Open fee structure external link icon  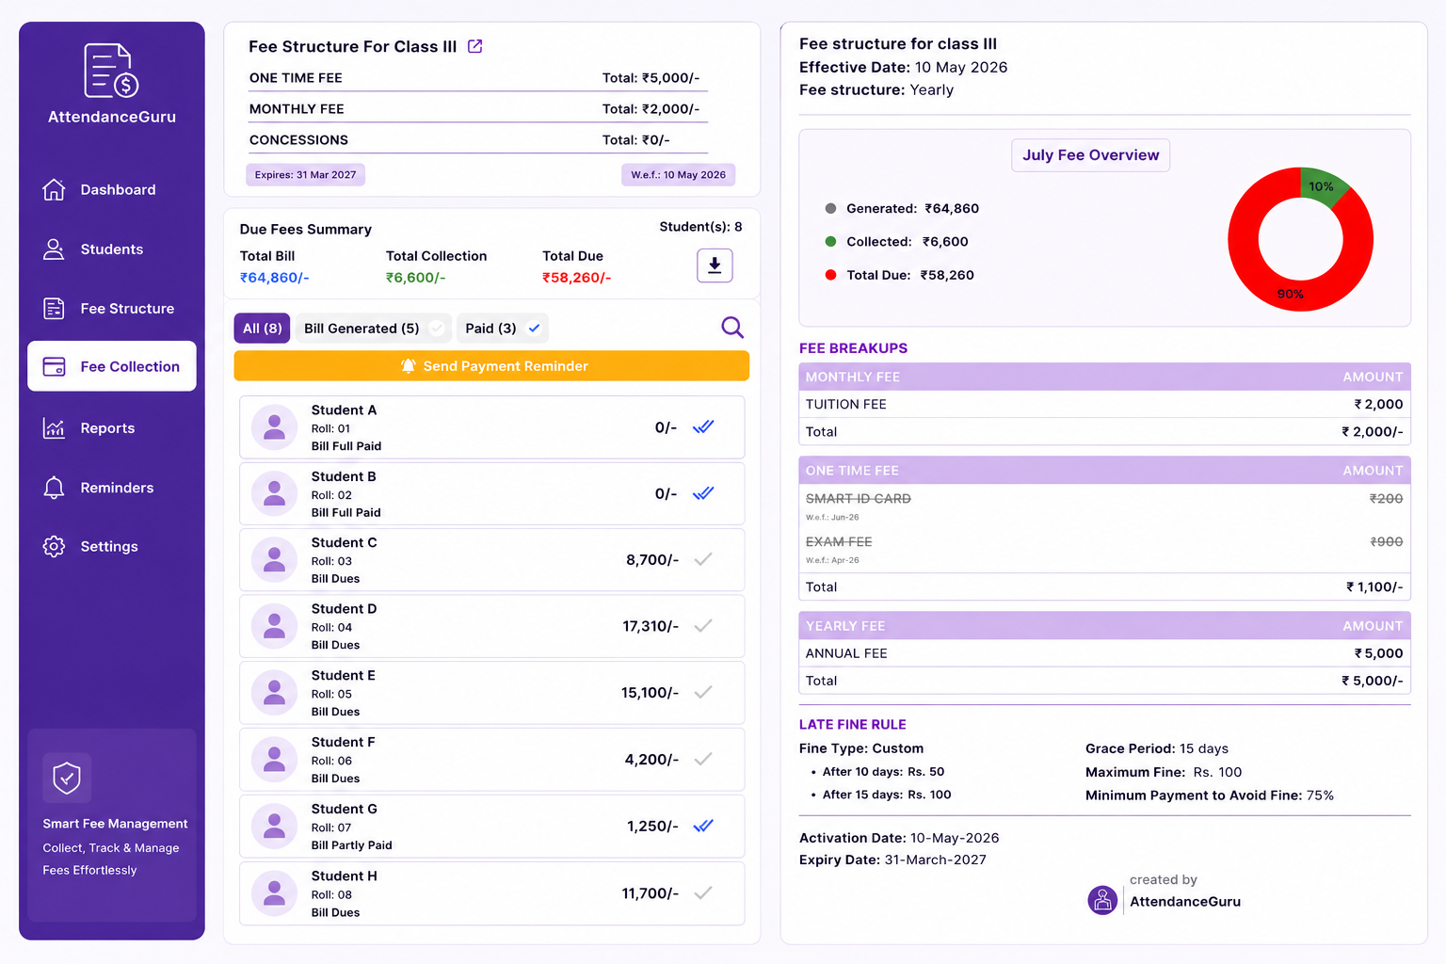(x=475, y=46)
